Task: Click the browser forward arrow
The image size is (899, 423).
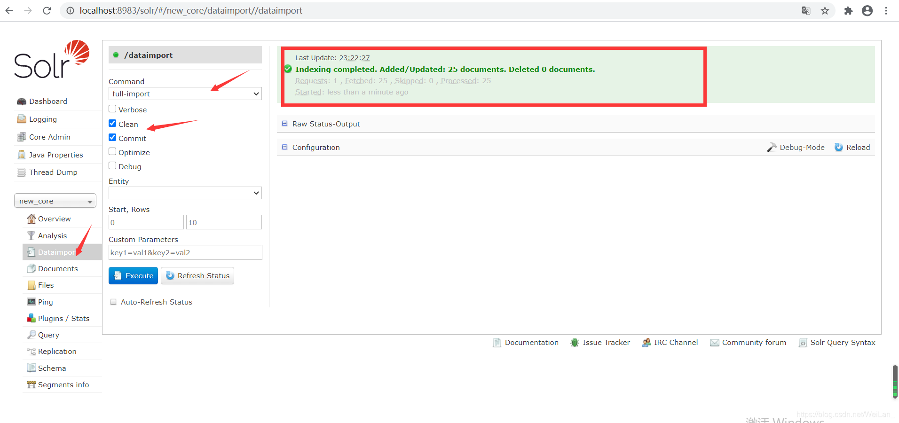Action: click(28, 10)
